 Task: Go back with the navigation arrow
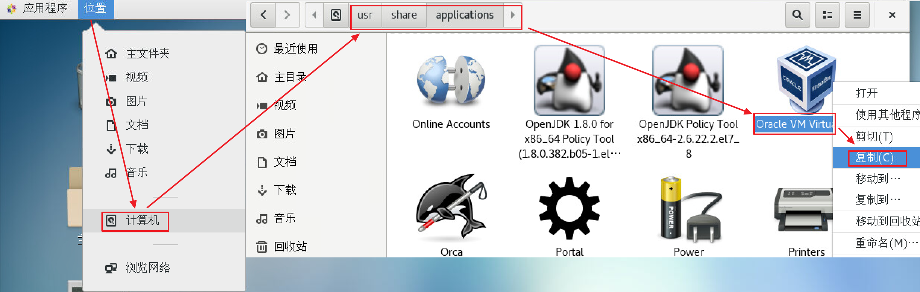(263, 15)
